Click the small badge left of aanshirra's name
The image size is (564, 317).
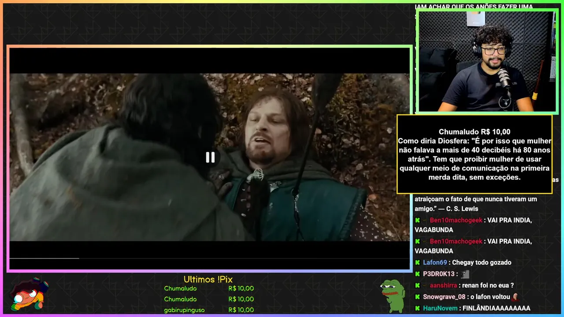pyautogui.click(x=425, y=285)
